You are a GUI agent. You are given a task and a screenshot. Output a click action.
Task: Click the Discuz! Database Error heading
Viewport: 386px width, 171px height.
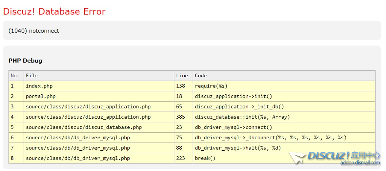54,11
